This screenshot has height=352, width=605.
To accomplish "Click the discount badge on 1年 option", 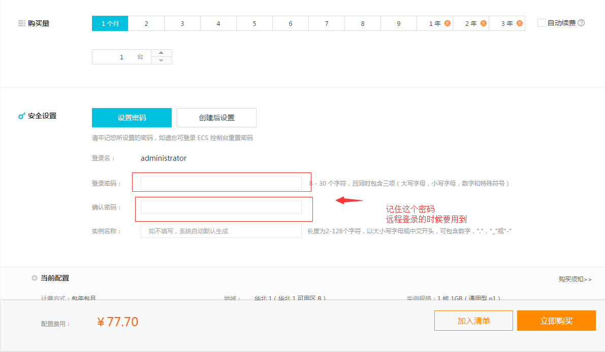I will 447,23.
